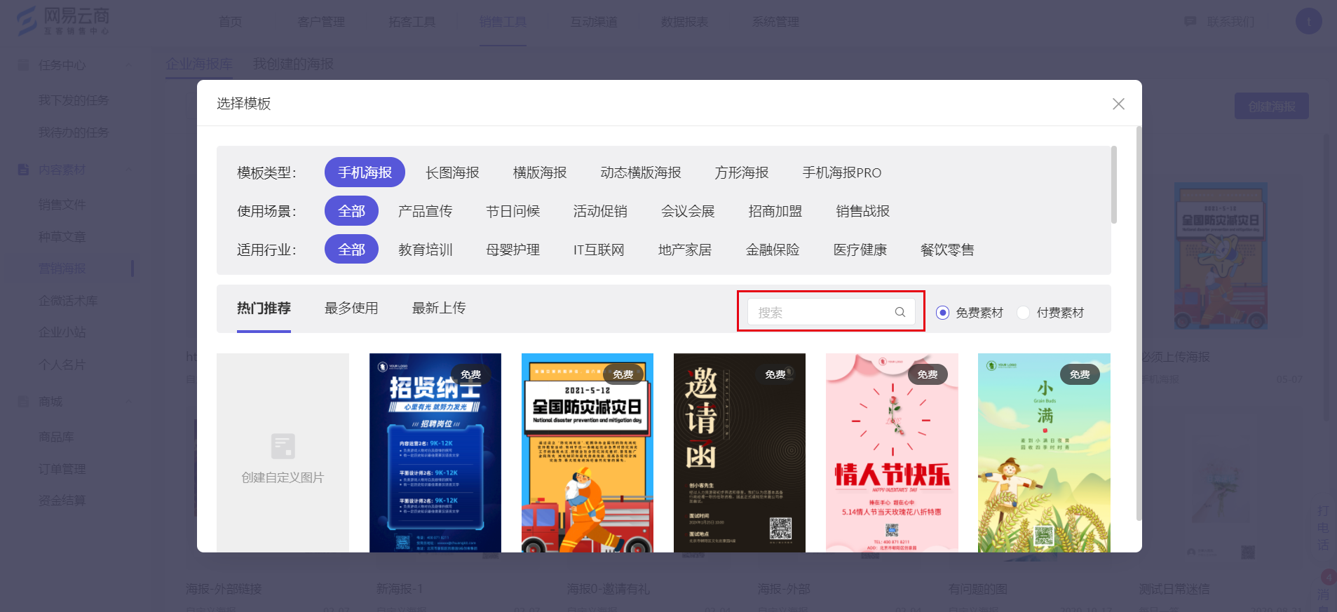Focus the 搜索 template search field
Screen dimensions: 1337x612
820,312
